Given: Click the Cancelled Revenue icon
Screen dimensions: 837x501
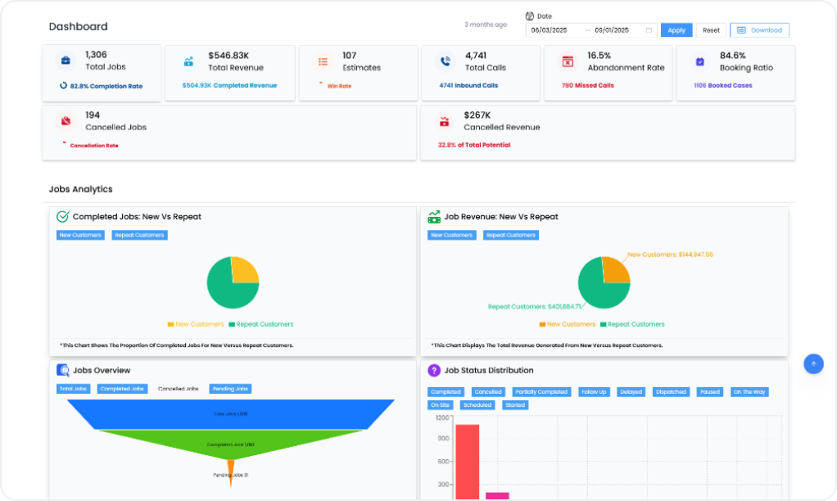Looking at the screenshot, I should (443, 120).
